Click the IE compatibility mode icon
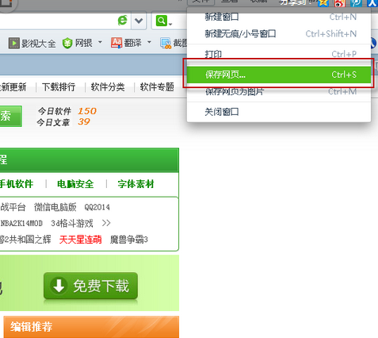Viewport: 378px width, 338px height. (123, 21)
